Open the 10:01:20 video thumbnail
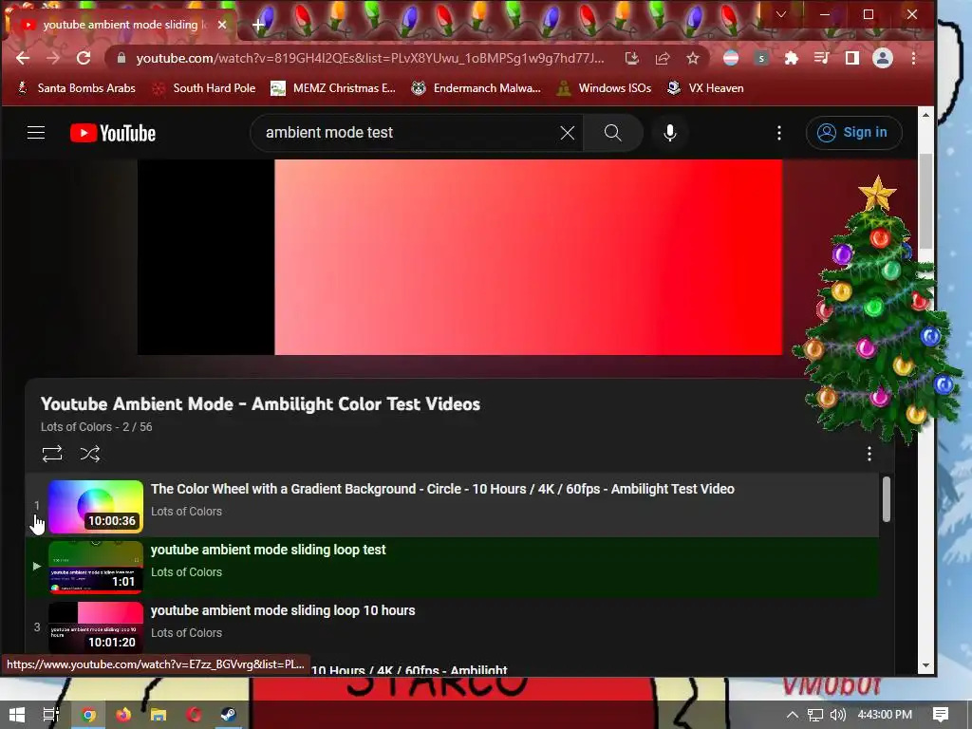 (x=96, y=627)
